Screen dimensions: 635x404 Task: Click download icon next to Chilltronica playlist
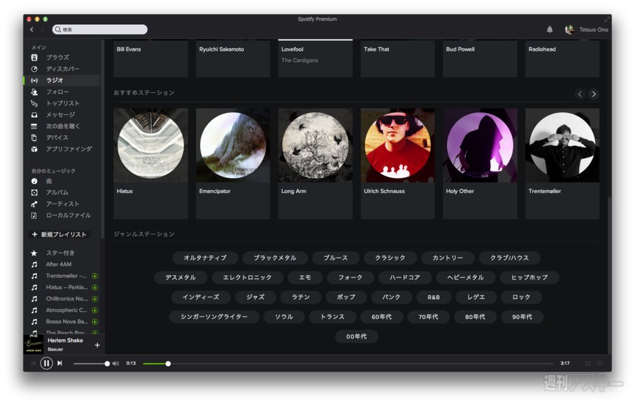tap(95, 299)
